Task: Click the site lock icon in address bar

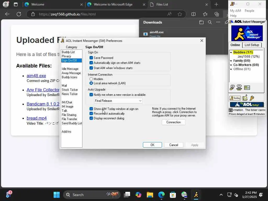Action: pos(33,14)
